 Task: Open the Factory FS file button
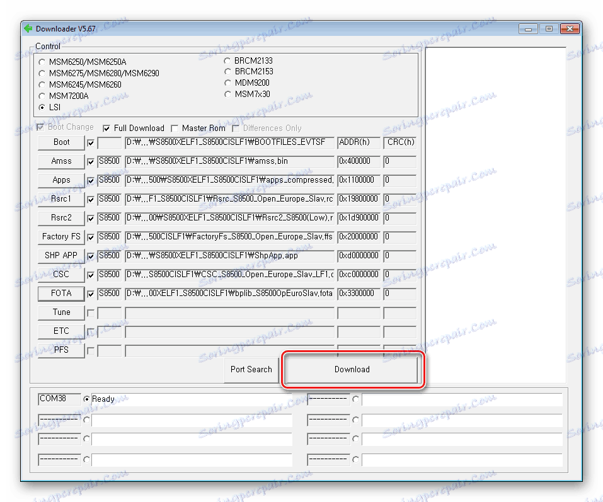click(x=61, y=236)
